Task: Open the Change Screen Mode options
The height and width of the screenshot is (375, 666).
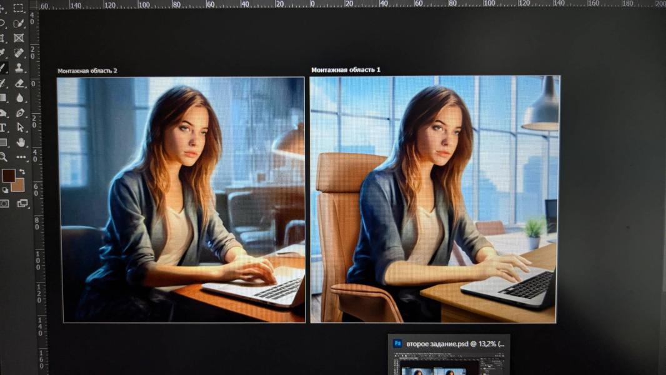Action: click(22, 203)
